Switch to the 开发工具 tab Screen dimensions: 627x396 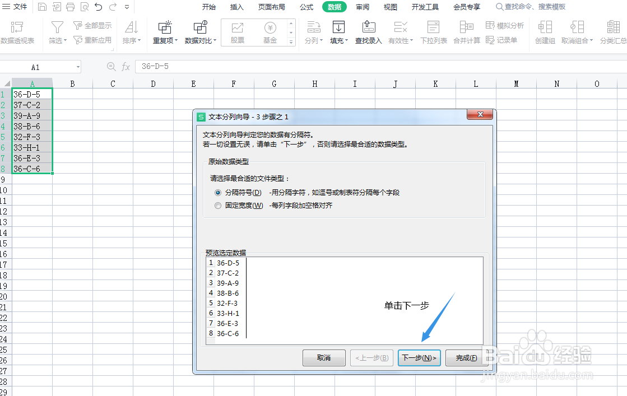coord(425,7)
